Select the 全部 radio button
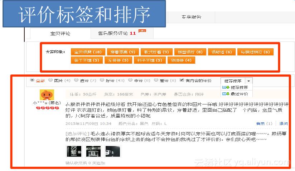Image resolution: width=295 pixels, height=171 pixels. coord(32,80)
